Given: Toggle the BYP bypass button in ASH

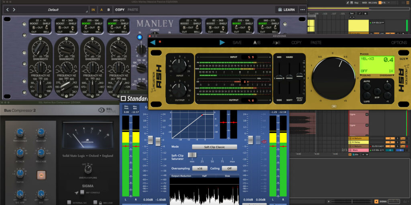Looking at the screenshot, I should pos(377,91).
